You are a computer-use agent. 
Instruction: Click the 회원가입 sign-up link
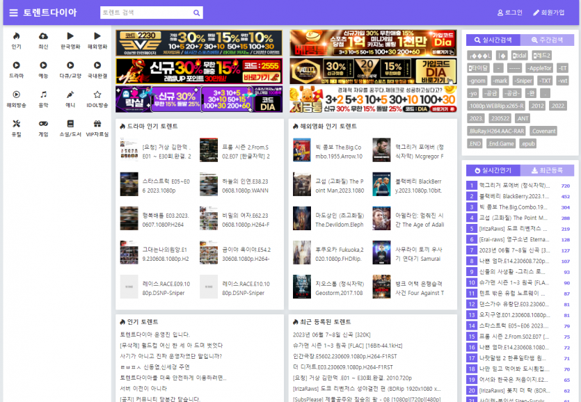[549, 13]
